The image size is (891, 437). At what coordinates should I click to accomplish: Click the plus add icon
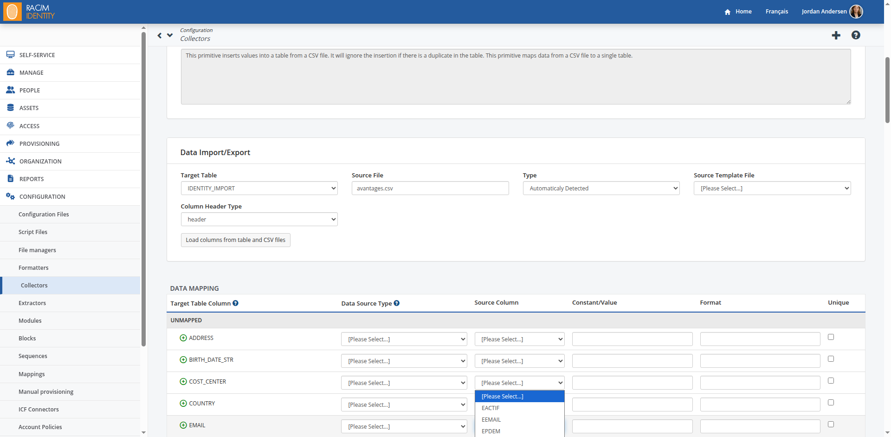point(836,35)
